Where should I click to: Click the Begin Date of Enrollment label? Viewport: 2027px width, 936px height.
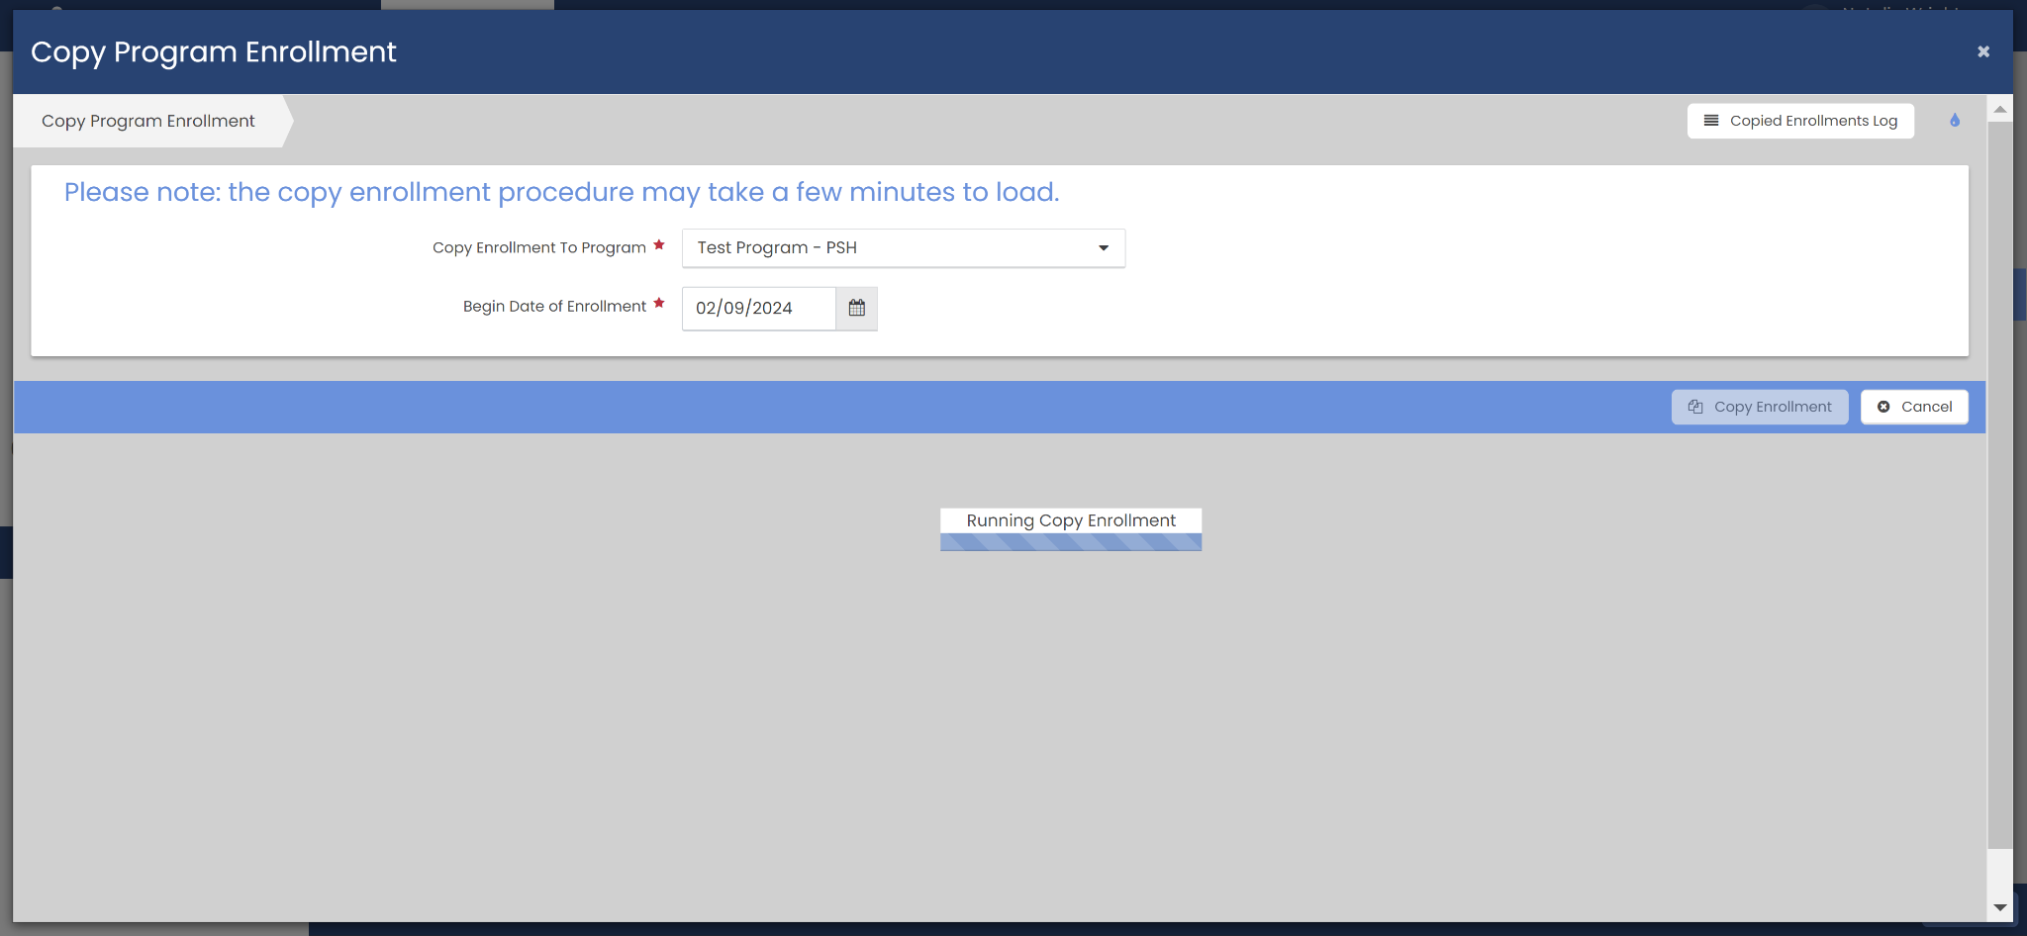pos(554,307)
